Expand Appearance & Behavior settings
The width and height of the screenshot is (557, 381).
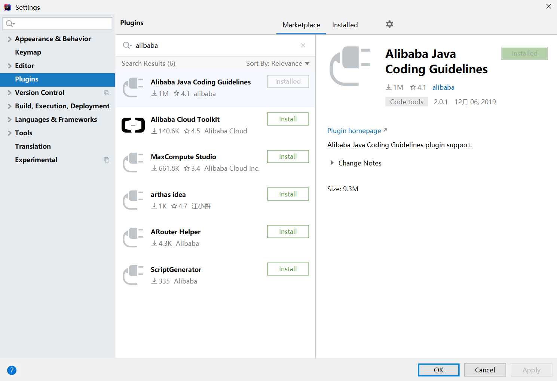tap(9, 39)
